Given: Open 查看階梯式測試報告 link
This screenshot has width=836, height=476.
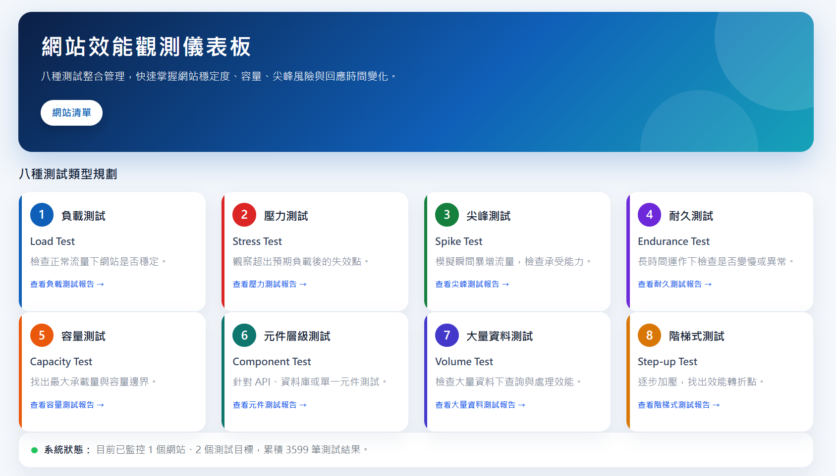Looking at the screenshot, I should (x=679, y=405).
